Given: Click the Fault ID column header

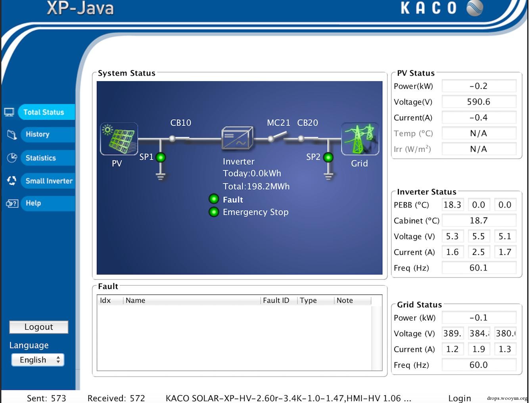Looking at the screenshot, I should pos(276,300).
